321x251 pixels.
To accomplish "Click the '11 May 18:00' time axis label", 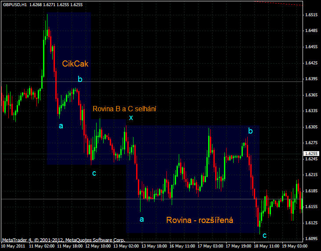I will 70,246.
